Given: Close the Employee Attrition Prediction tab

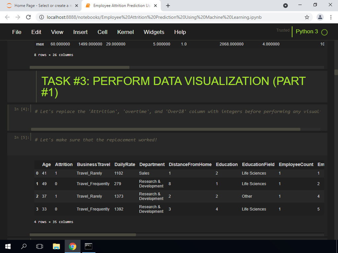Looking at the screenshot, I should (x=155, y=6).
